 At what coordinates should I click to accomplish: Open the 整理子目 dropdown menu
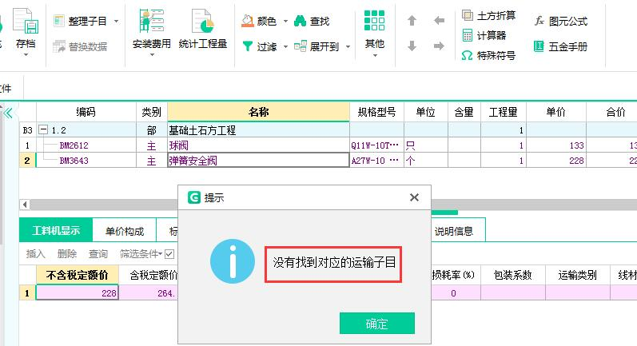point(116,21)
